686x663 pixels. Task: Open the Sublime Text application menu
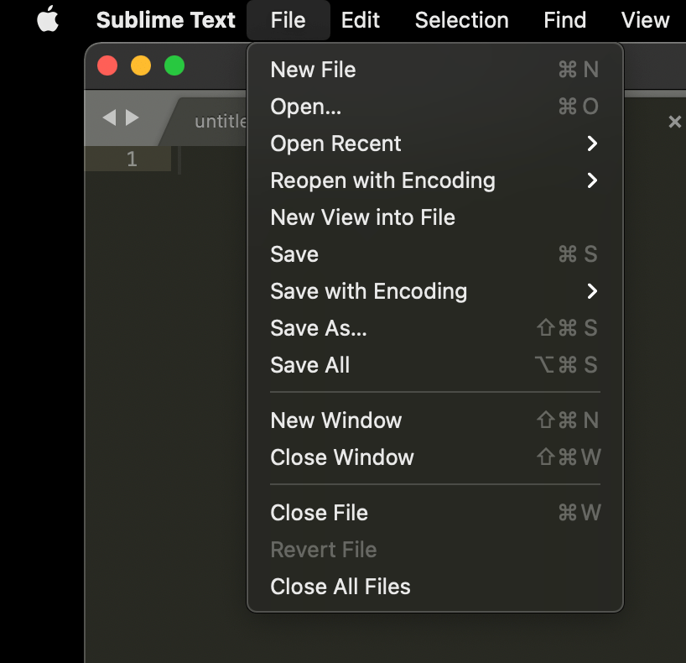pos(165,20)
